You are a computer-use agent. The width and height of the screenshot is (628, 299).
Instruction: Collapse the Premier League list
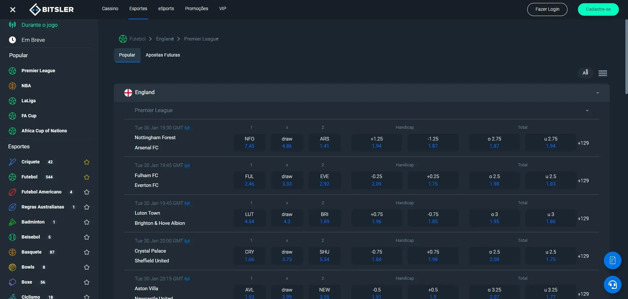[x=587, y=111]
